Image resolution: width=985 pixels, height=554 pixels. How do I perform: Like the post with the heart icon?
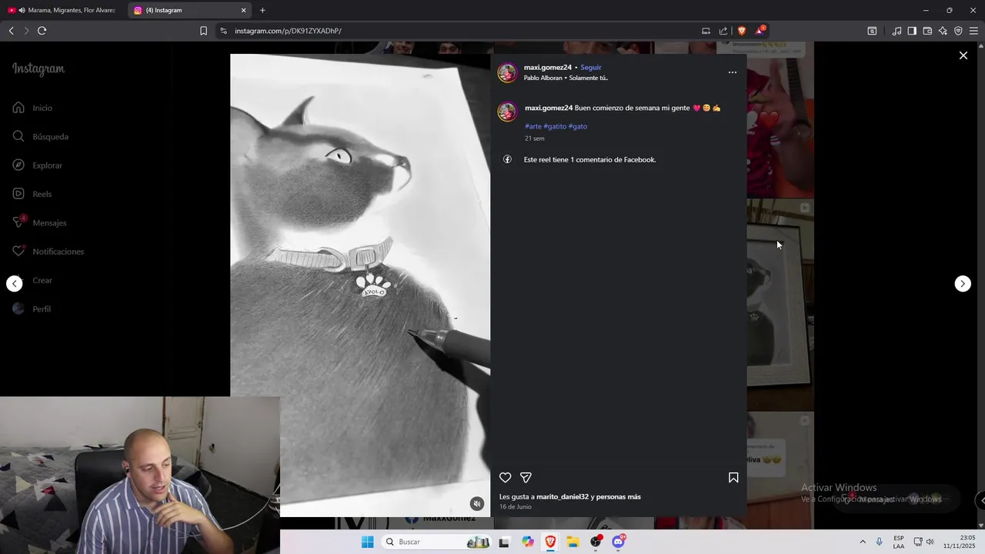point(505,478)
